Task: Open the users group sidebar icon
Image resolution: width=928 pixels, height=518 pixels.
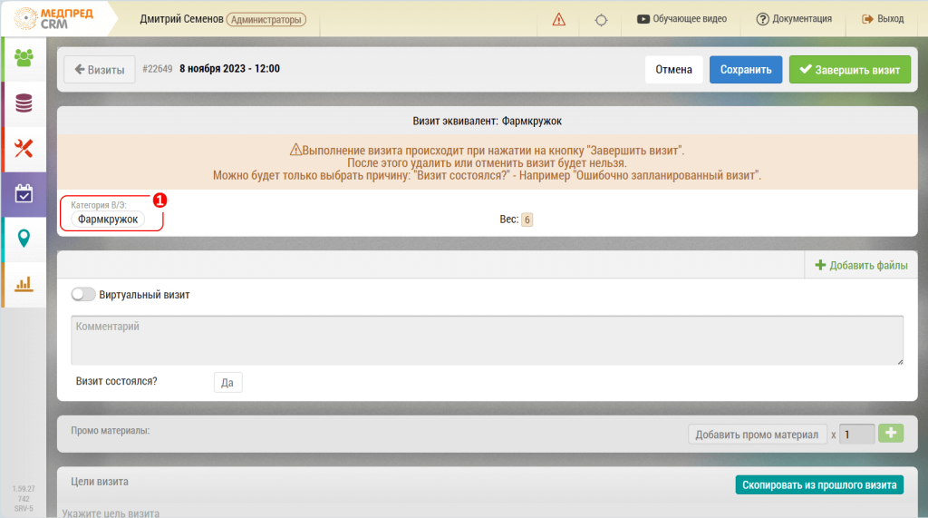Action: pyautogui.click(x=24, y=58)
